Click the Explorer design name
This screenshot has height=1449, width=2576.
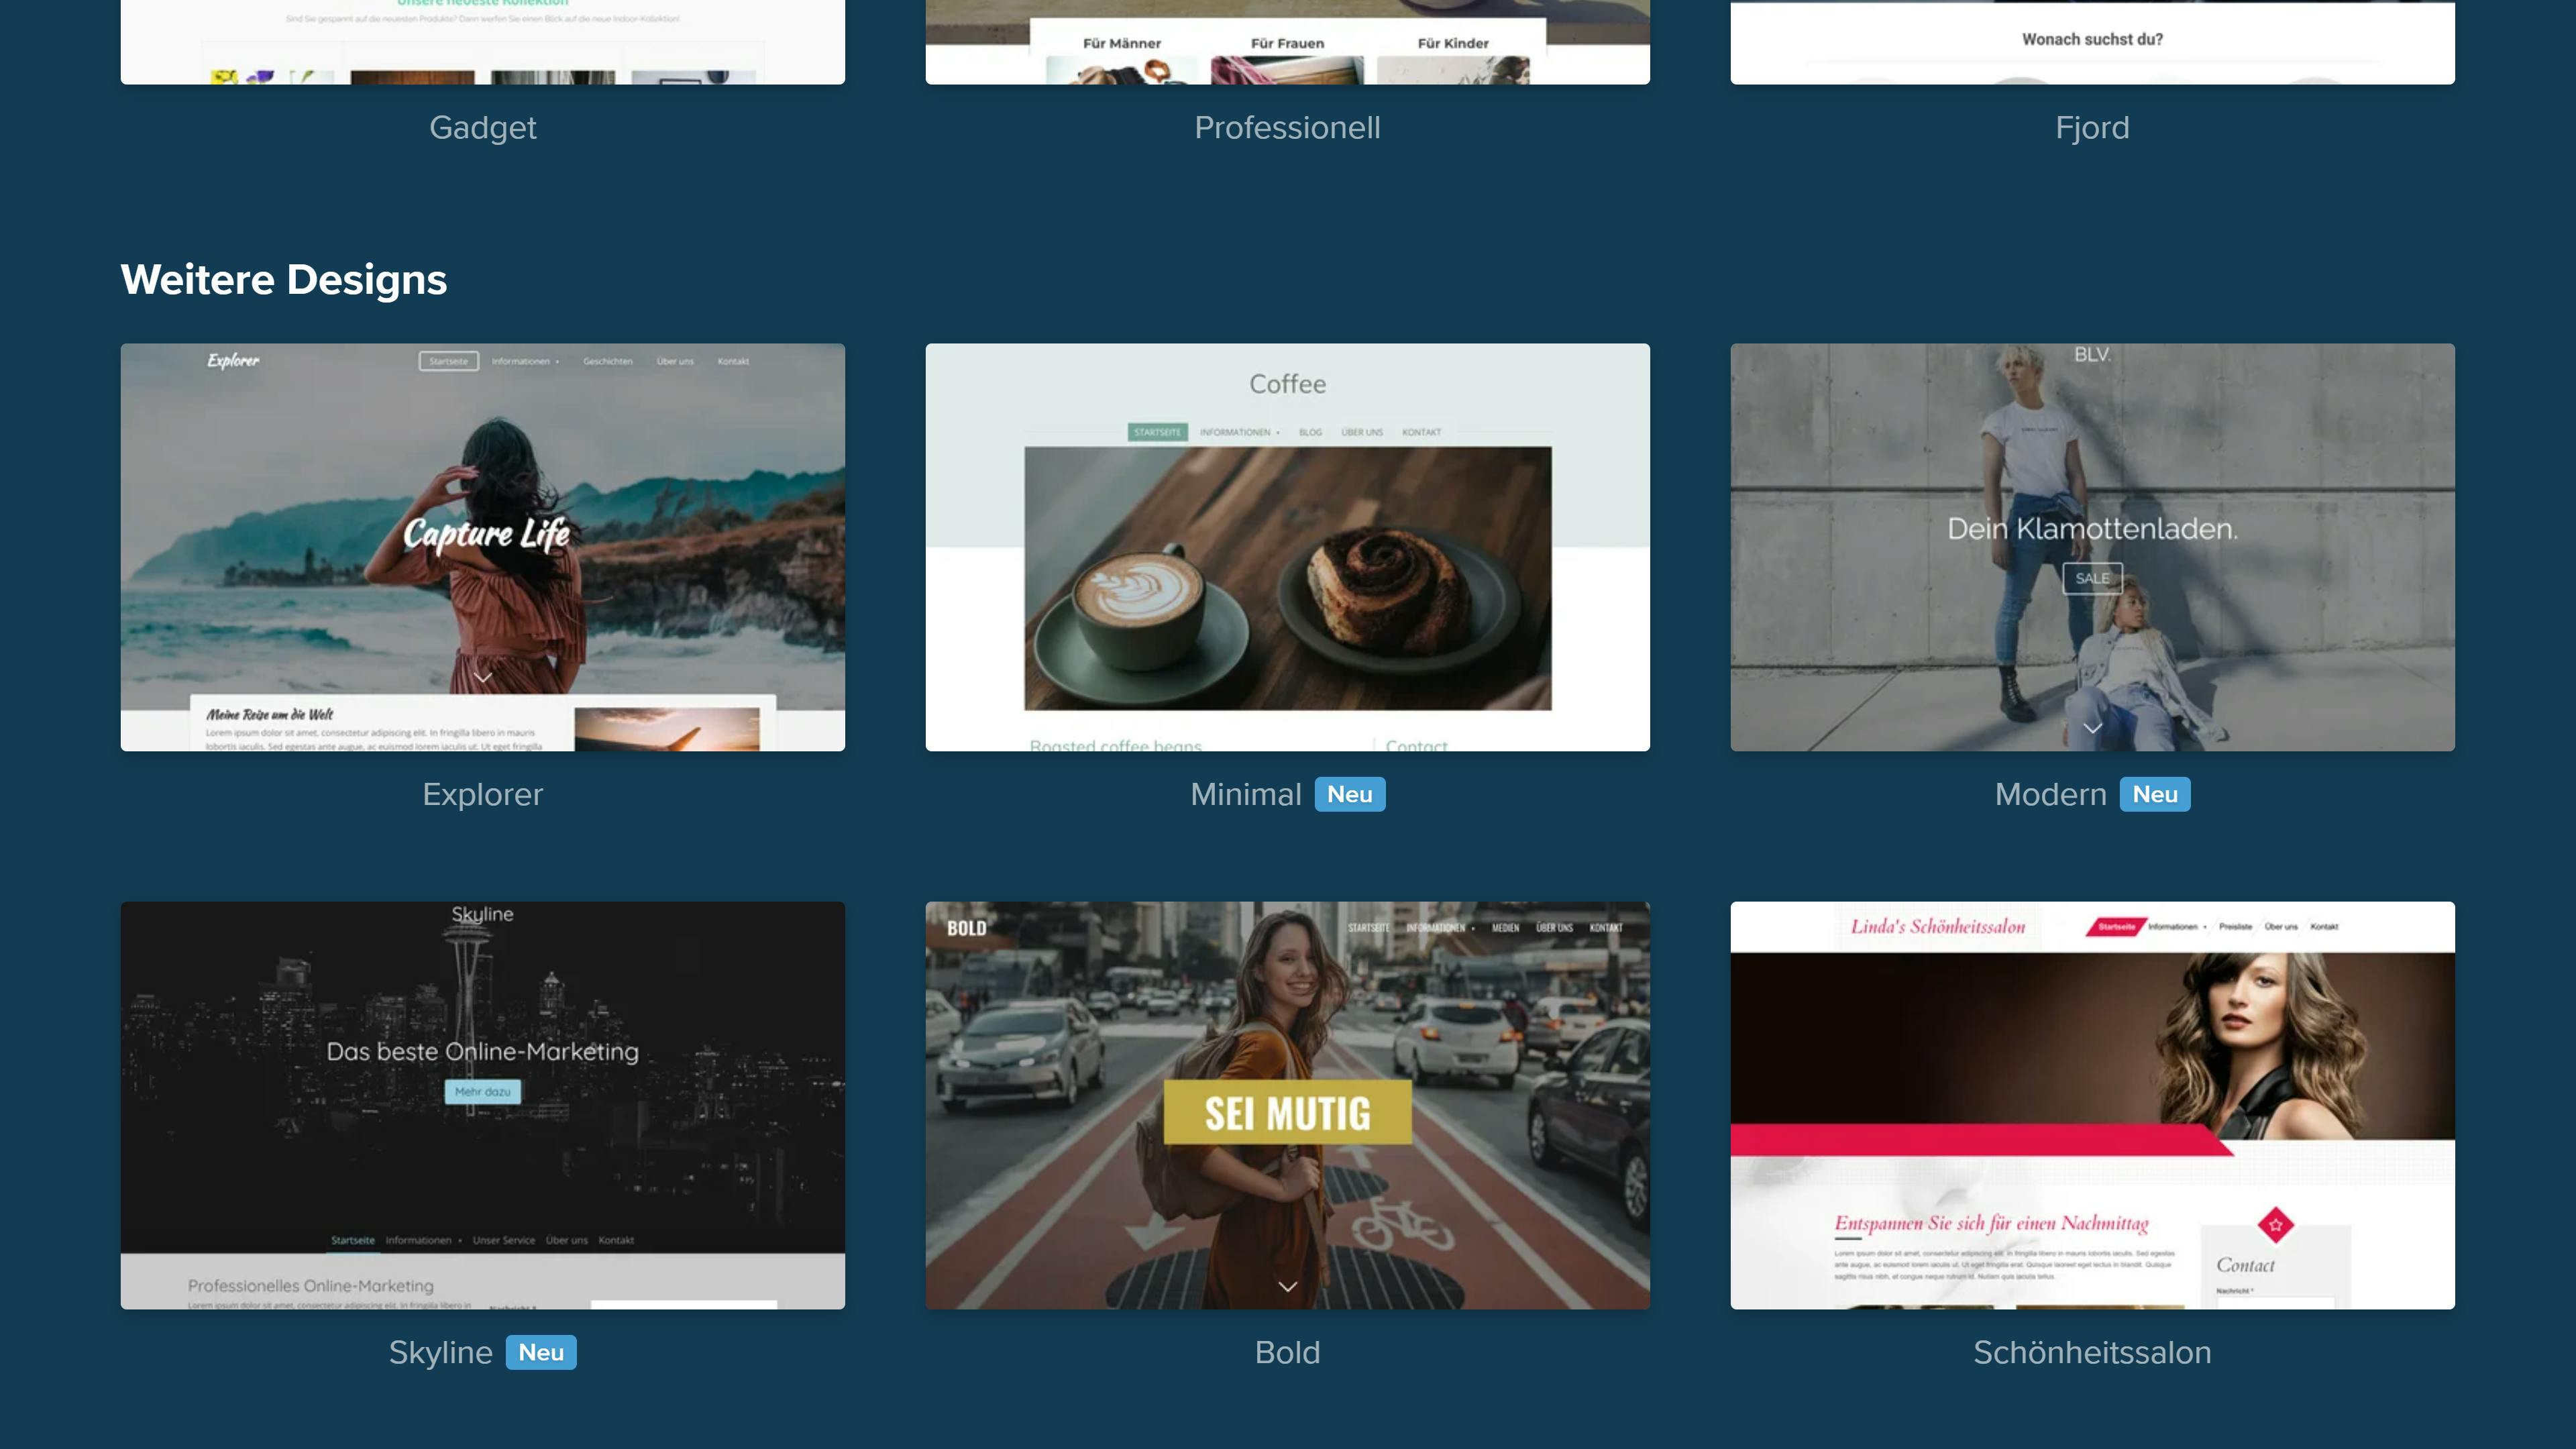click(x=483, y=794)
